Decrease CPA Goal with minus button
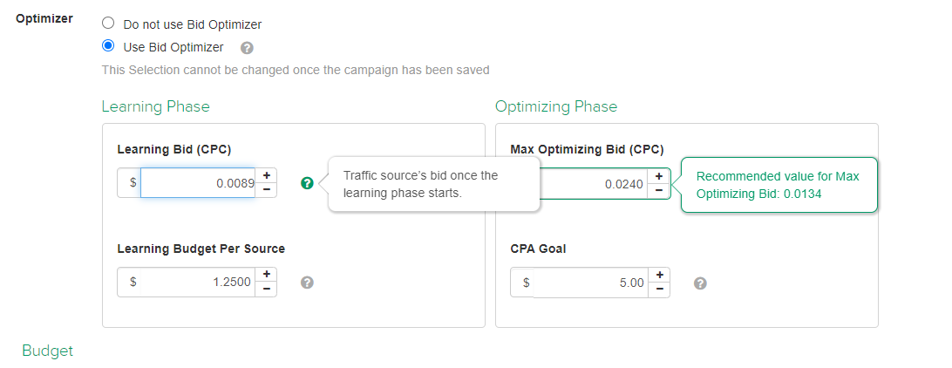The image size is (952, 368). [659, 290]
